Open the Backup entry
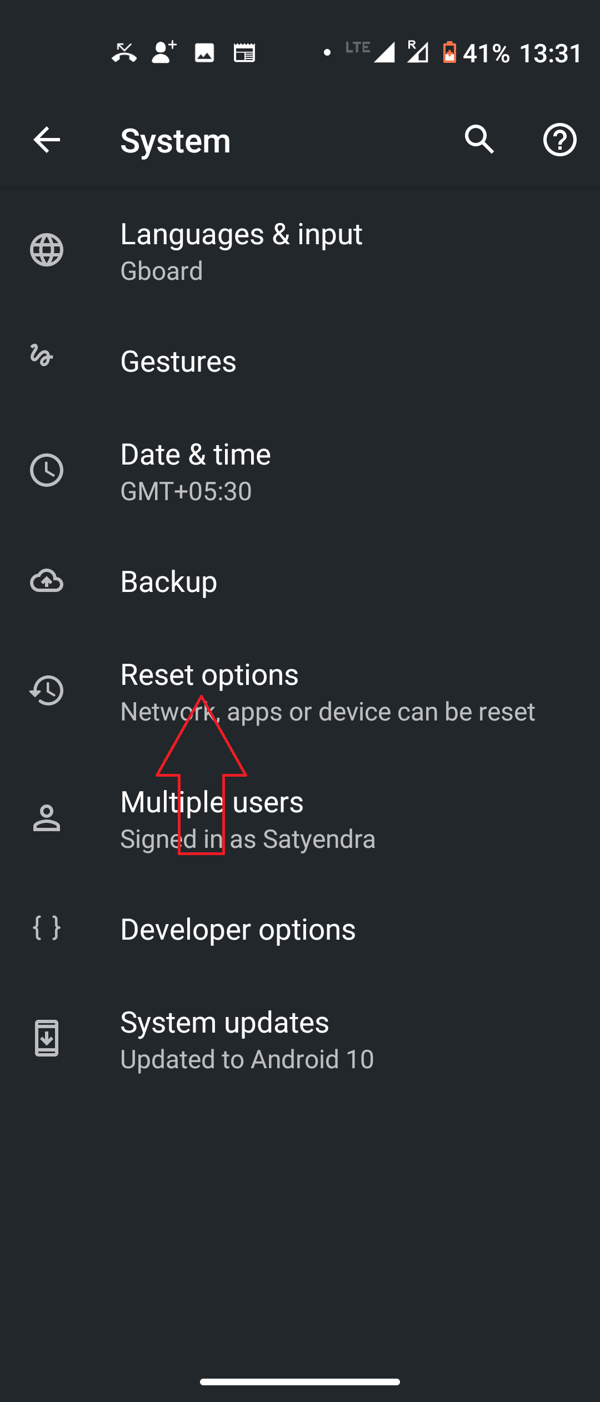The width and height of the screenshot is (600, 1402). tap(300, 581)
